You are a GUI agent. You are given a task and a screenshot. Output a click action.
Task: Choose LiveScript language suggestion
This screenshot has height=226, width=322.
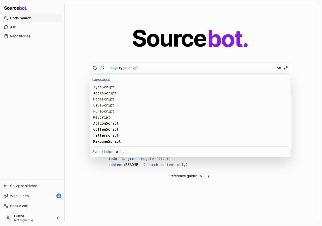pos(190,105)
